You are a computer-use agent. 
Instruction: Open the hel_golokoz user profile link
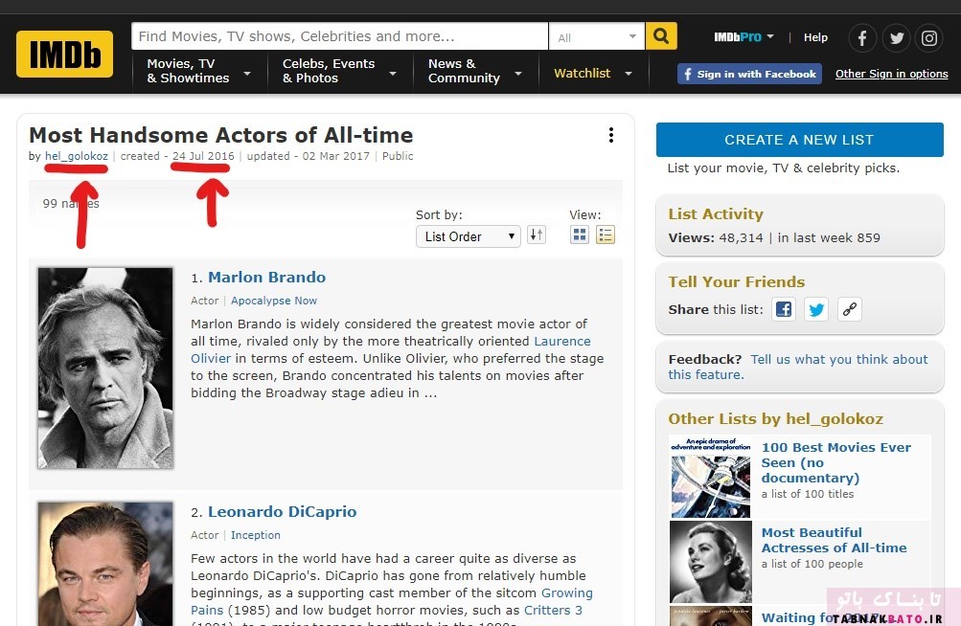[76, 156]
